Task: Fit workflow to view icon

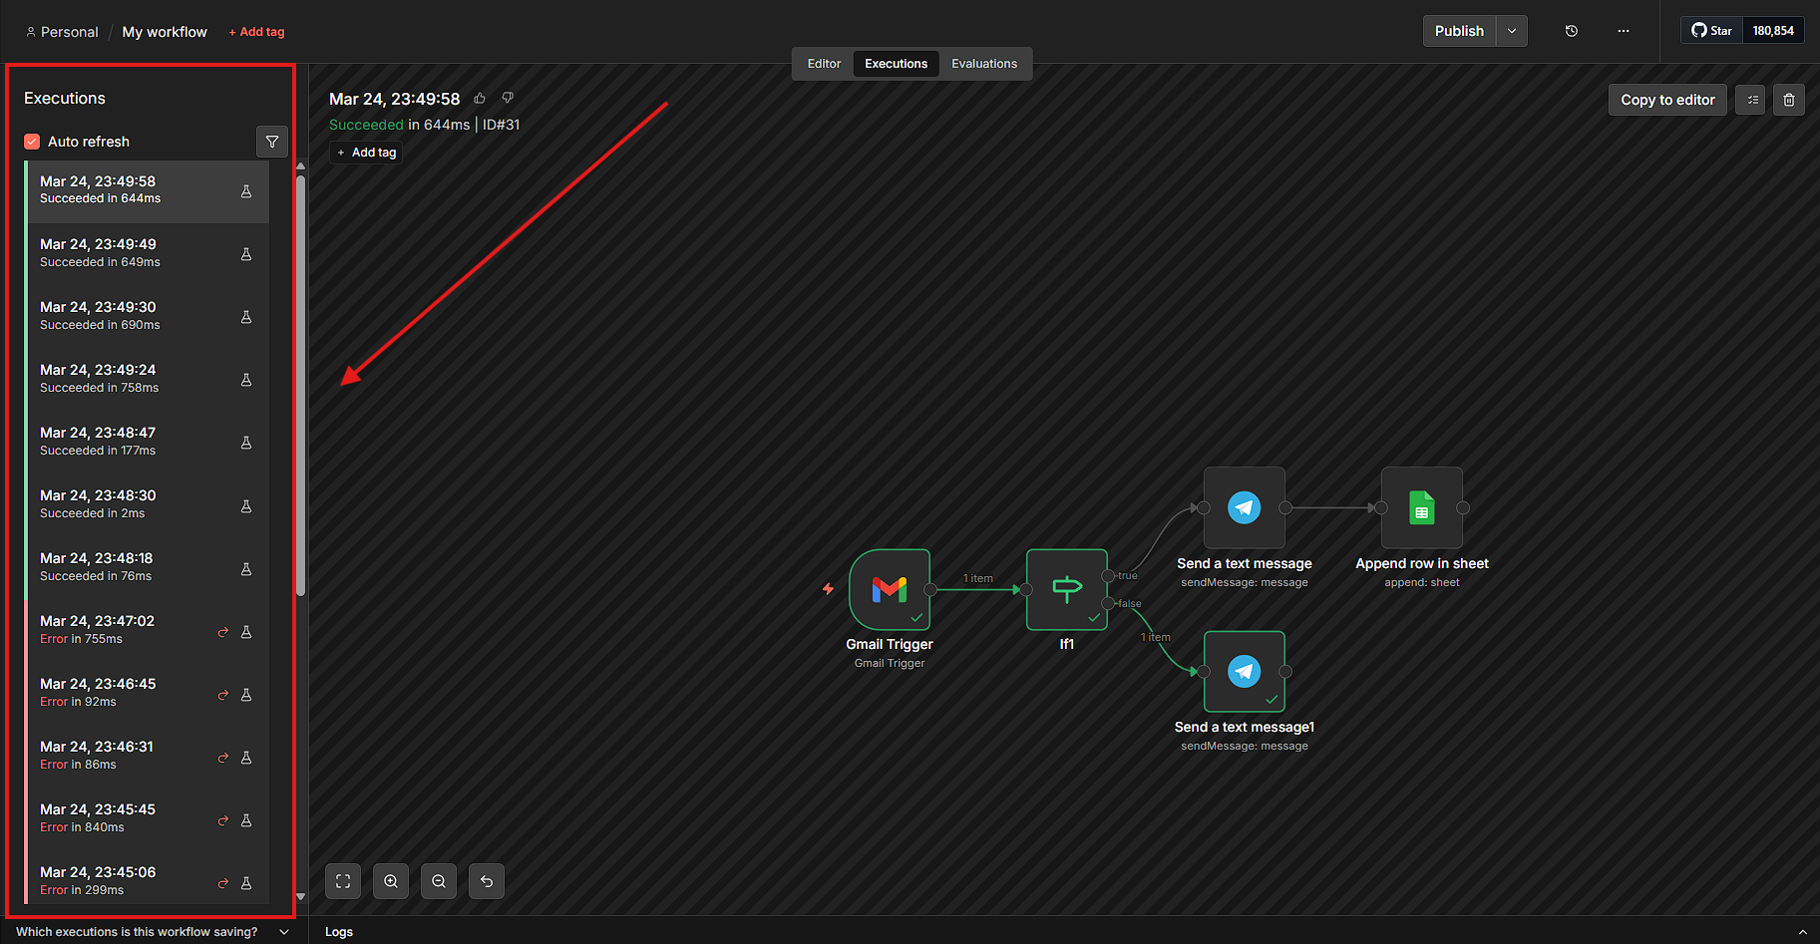Action: [x=343, y=881]
